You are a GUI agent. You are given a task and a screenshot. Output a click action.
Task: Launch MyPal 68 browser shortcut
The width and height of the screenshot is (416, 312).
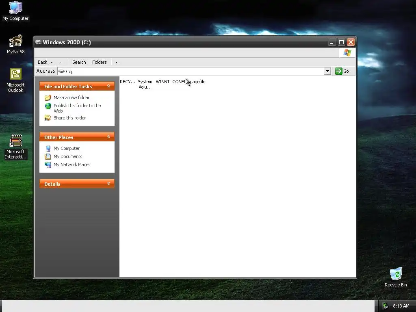[16, 44]
